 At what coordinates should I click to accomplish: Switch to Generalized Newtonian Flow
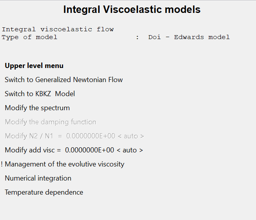pos(64,80)
